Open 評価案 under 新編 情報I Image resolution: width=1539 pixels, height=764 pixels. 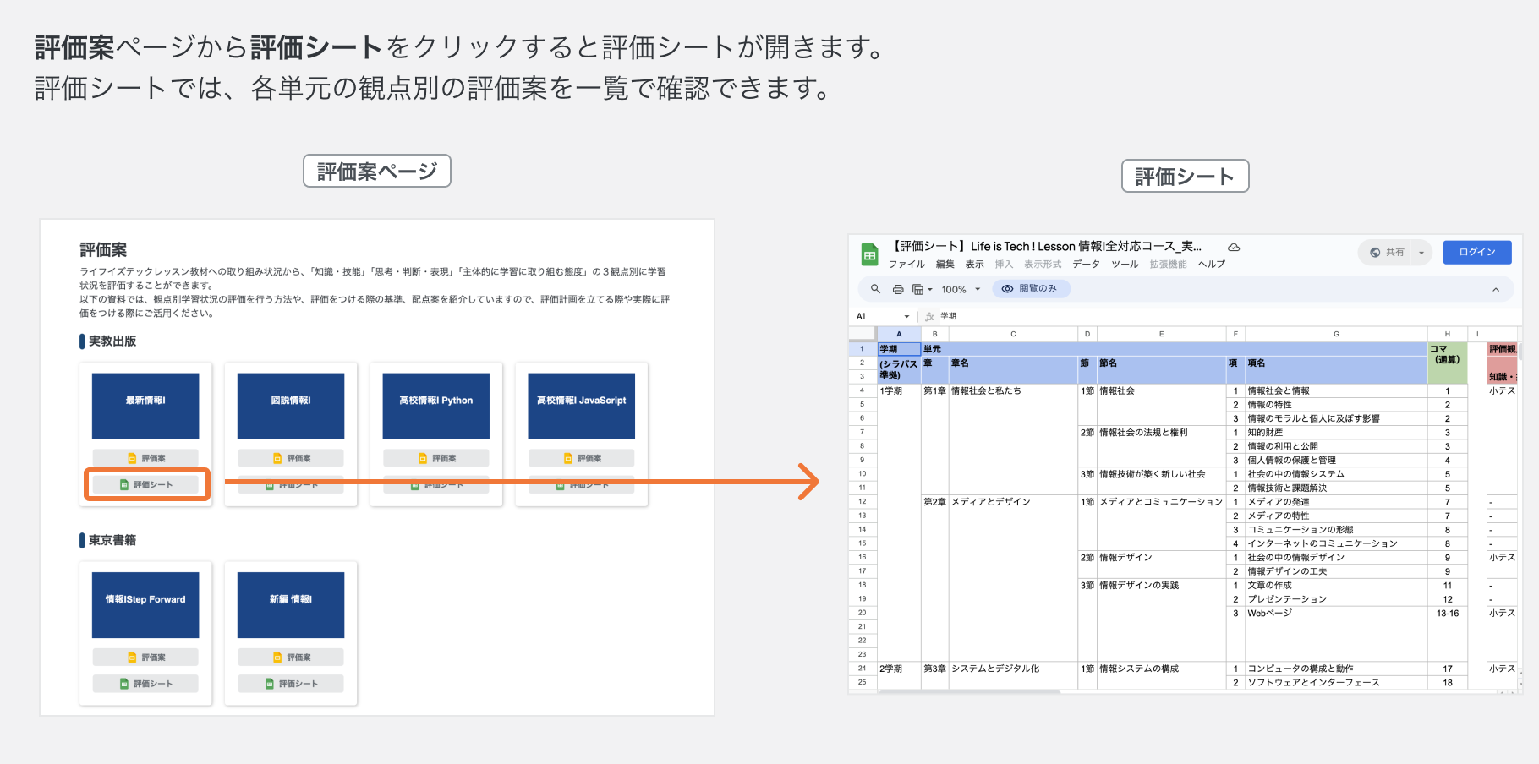point(291,658)
